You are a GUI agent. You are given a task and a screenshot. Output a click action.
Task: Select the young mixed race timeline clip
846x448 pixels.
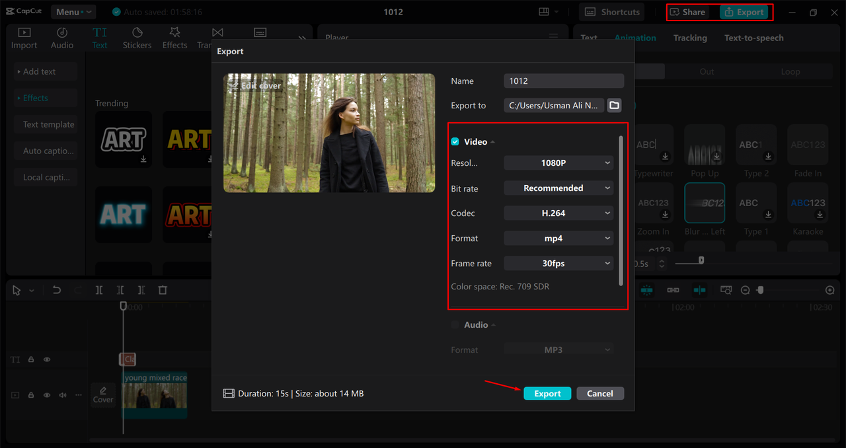point(155,395)
